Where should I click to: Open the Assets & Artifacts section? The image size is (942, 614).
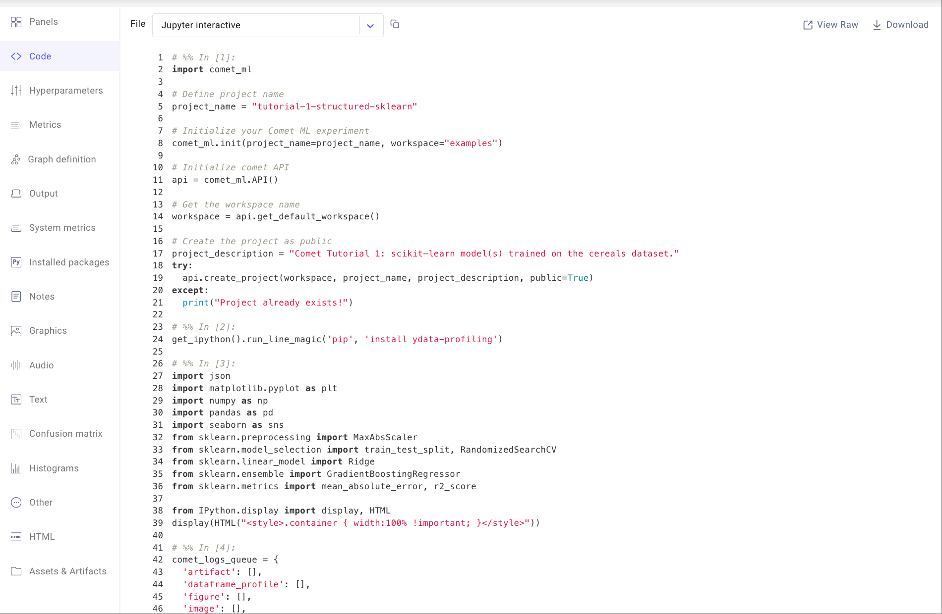pyautogui.click(x=67, y=571)
